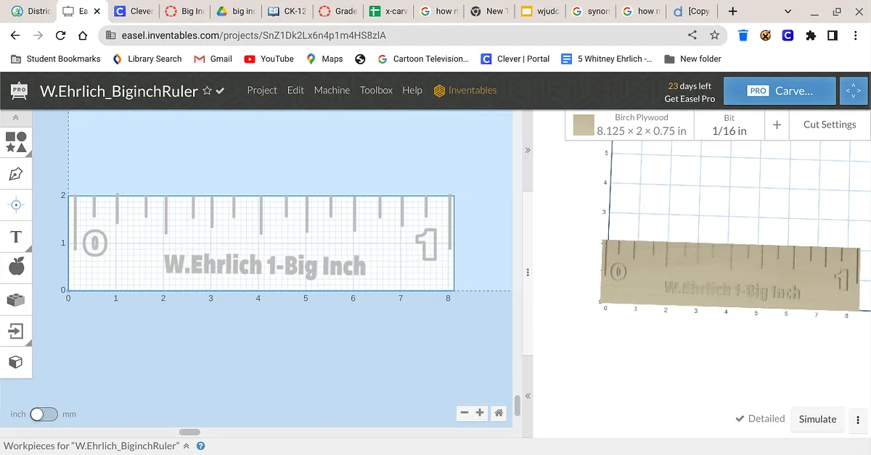Image resolution: width=871 pixels, height=455 pixels.
Task: Click the Import file icon
Action: [16, 331]
